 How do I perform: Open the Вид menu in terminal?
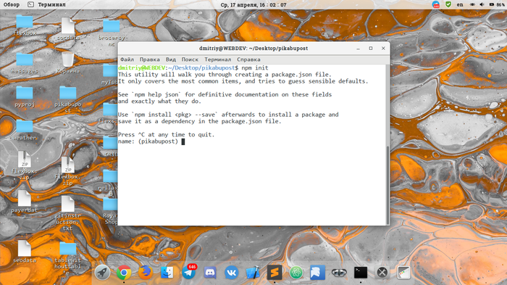pyautogui.click(x=171, y=59)
